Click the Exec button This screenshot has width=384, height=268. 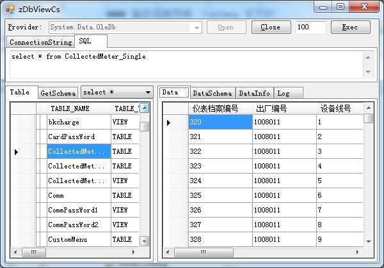pyautogui.click(x=351, y=27)
